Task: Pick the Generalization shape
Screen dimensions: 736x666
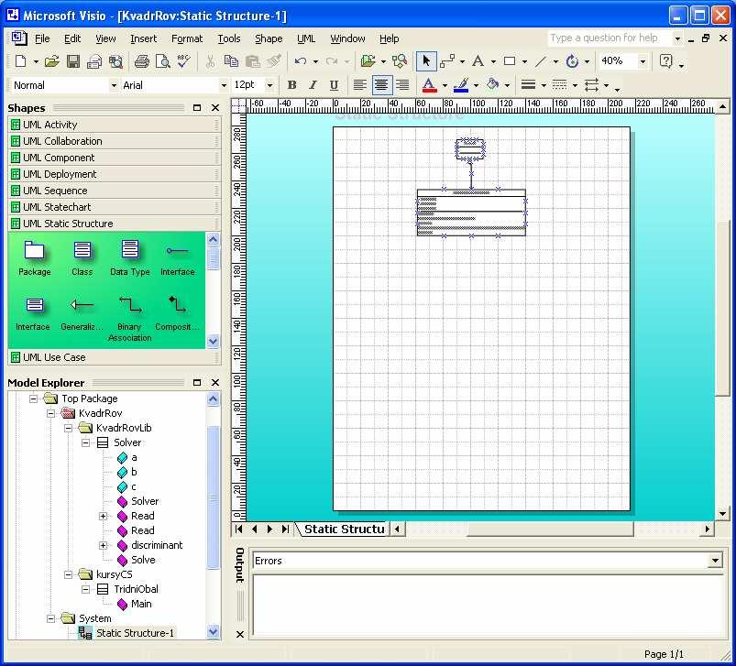Action: pyautogui.click(x=82, y=313)
